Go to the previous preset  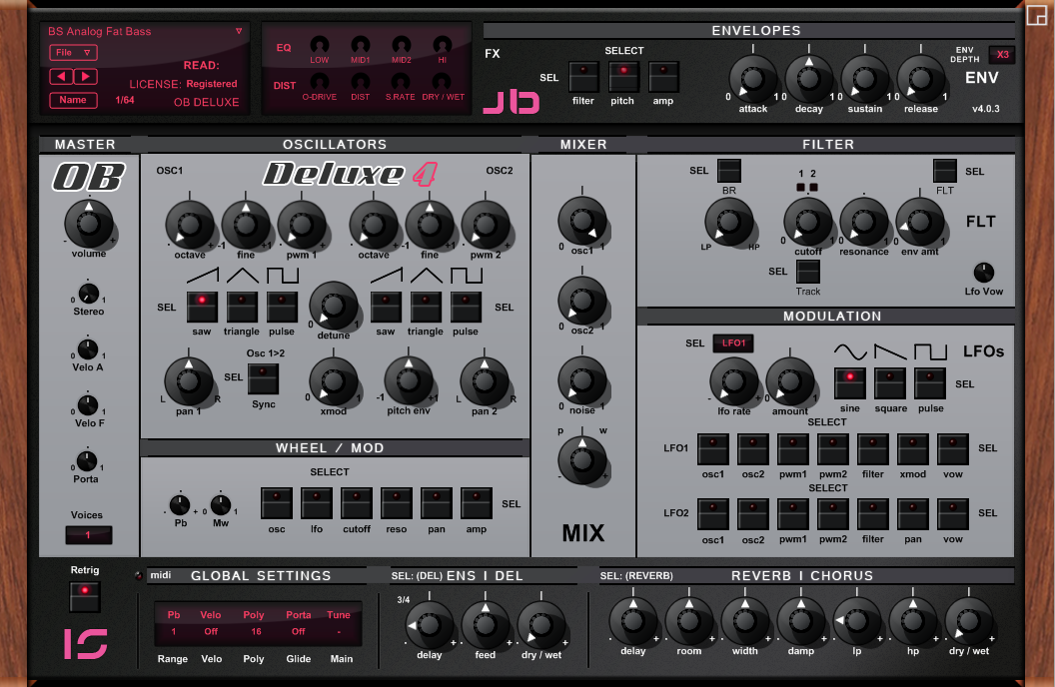click(x=61, y=77)
